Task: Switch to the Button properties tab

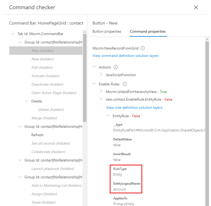Action: click(107, 32)
